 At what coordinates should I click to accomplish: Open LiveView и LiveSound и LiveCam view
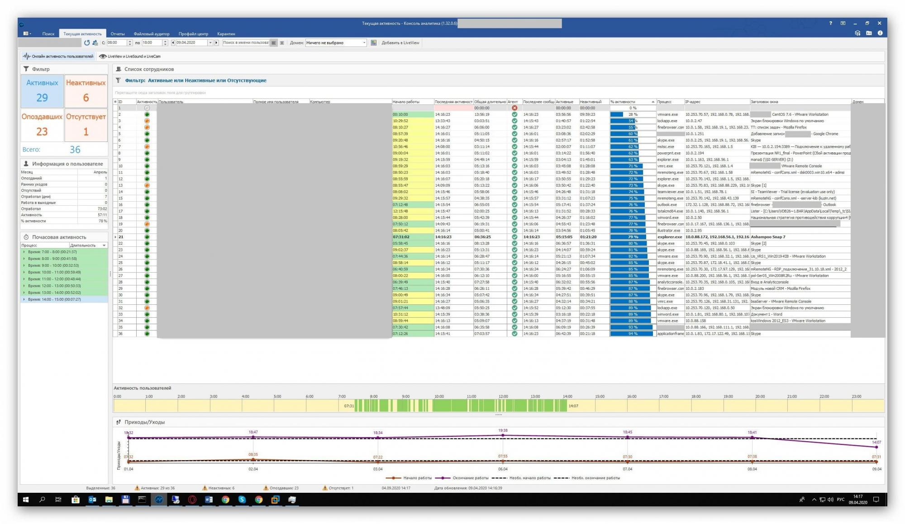(x=130, y=57)
